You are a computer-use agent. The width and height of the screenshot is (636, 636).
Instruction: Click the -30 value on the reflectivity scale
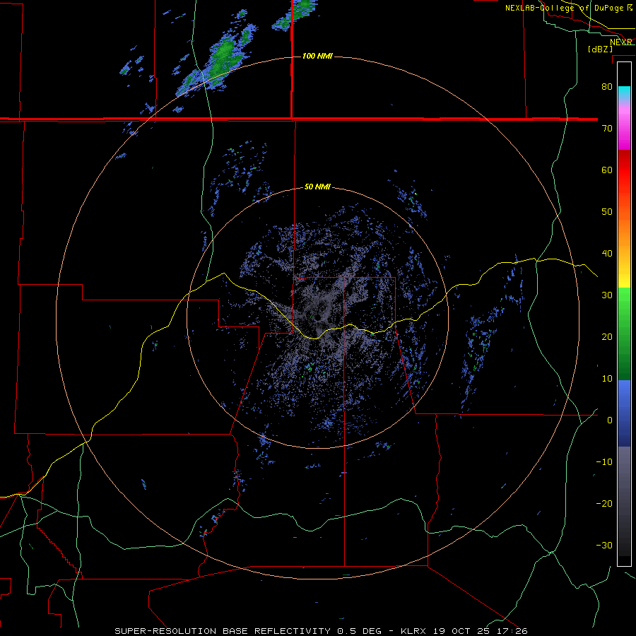[604, 545]
